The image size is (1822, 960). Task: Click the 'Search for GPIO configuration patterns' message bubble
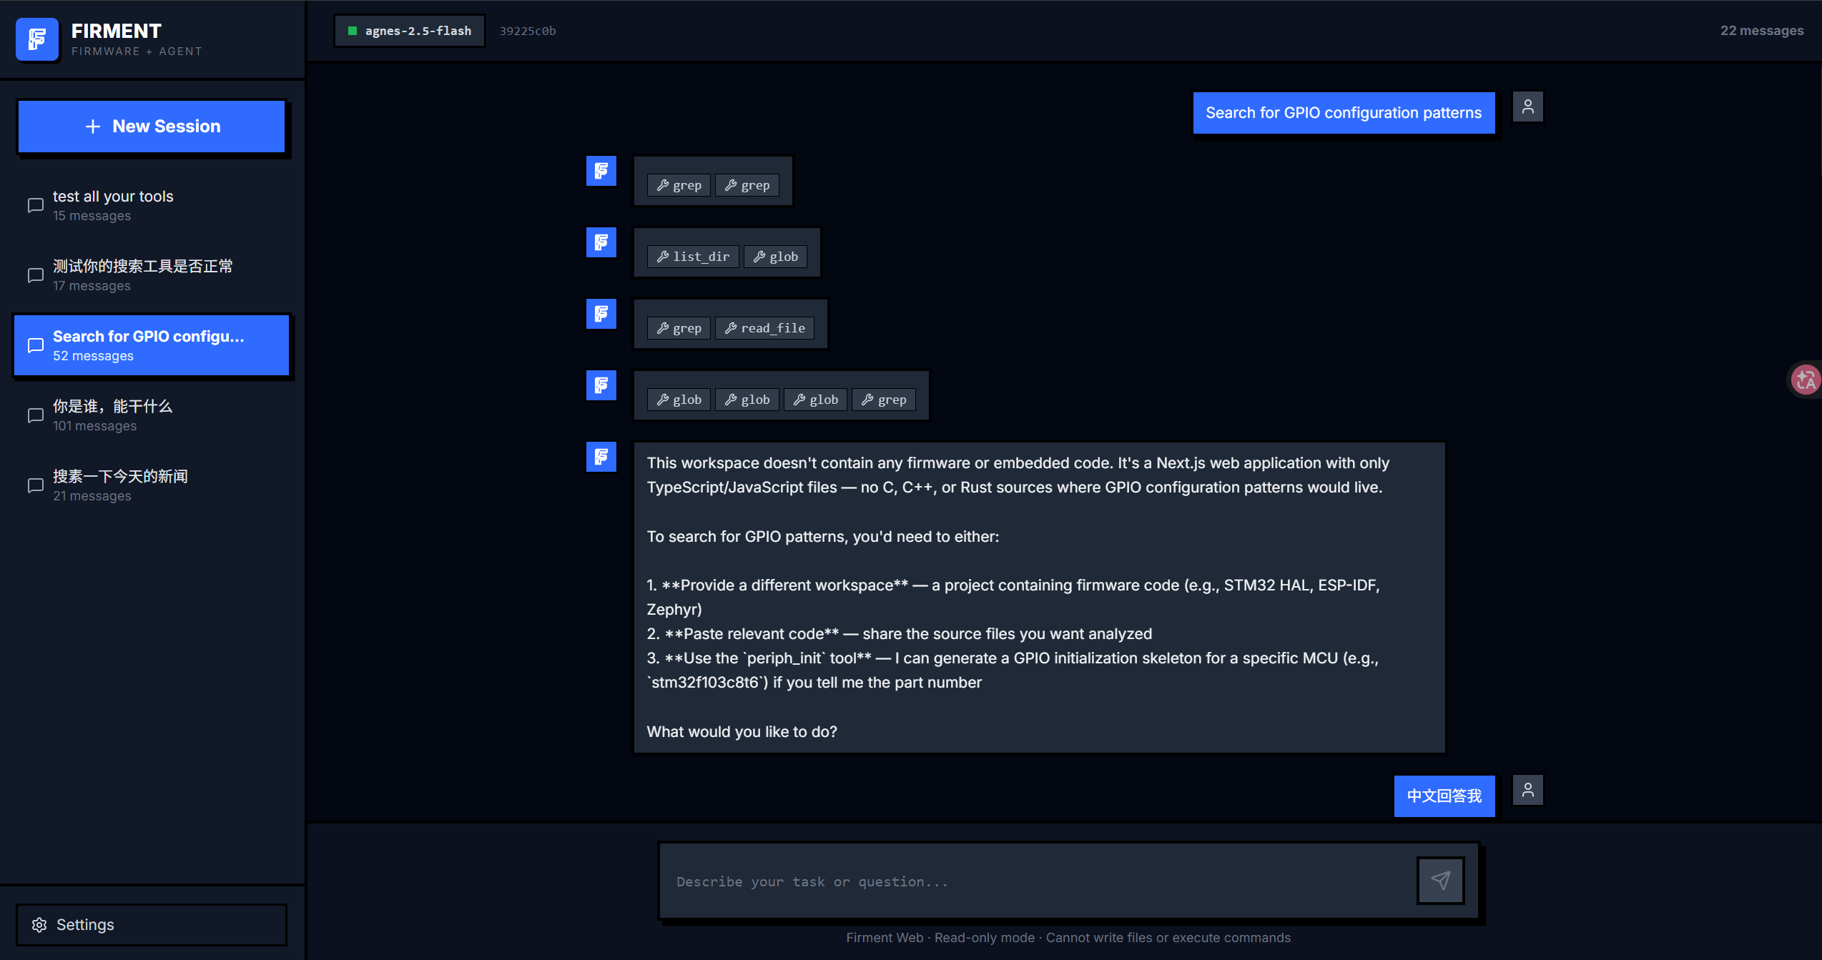(x=1344, y=113)
